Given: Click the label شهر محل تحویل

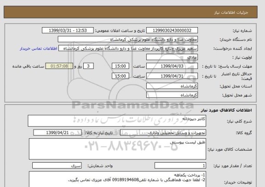Looking at the screenshot, I should 237,95.
